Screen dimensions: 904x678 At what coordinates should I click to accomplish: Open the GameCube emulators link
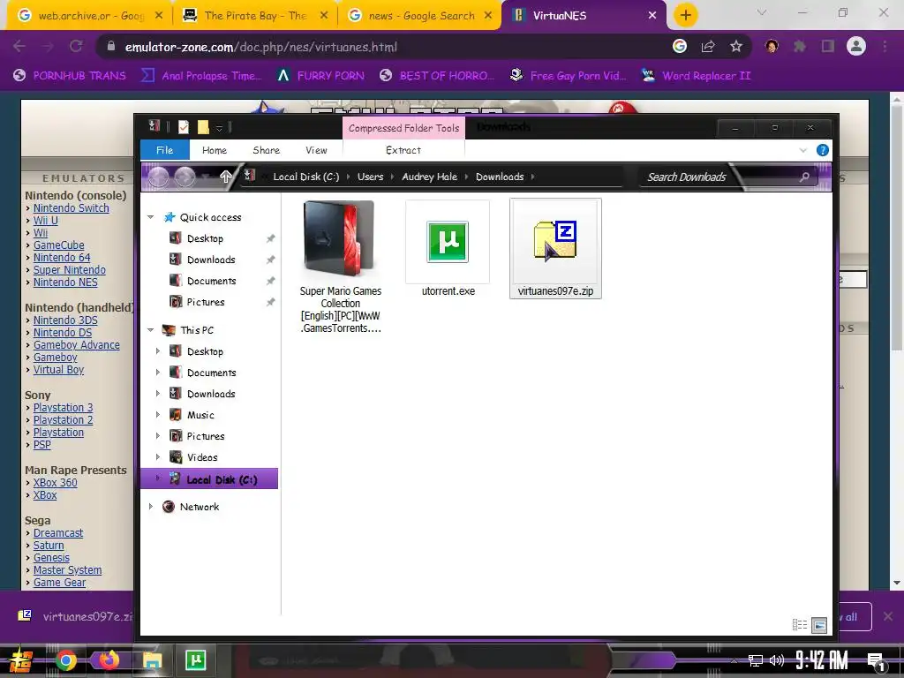(58, 245)
